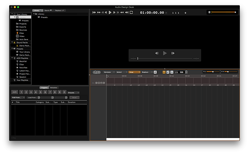Click the 01:00:00.00 timecode display
This screenshot has height=154, width=249.
coord(152,12)
